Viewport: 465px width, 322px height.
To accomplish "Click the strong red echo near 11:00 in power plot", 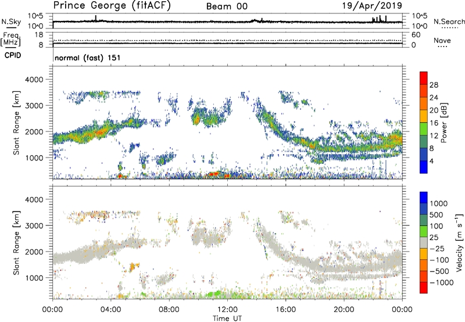I will (x=214, y=174).
